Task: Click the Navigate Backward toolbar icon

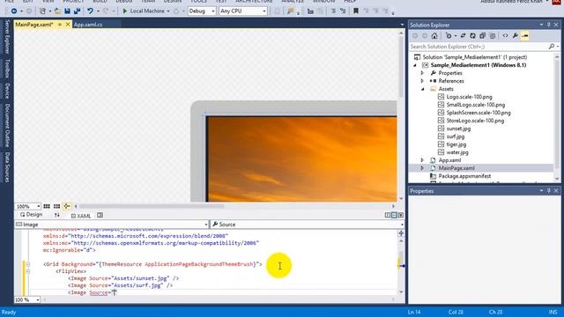Action: coord(14,11)
